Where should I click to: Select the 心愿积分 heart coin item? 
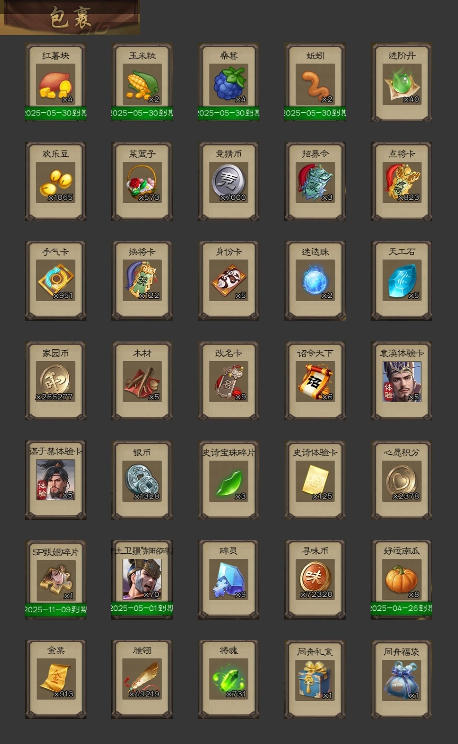pyautogui.click(x=401, y=480)
